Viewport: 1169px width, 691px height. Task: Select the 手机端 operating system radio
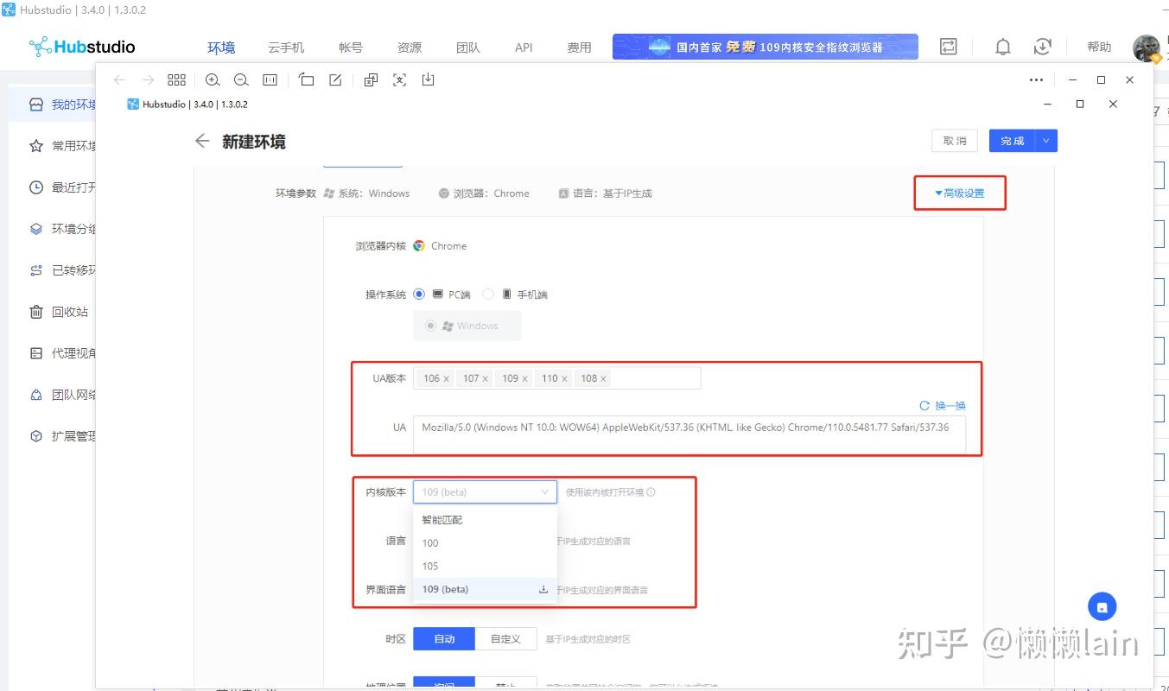coord(488,294)
